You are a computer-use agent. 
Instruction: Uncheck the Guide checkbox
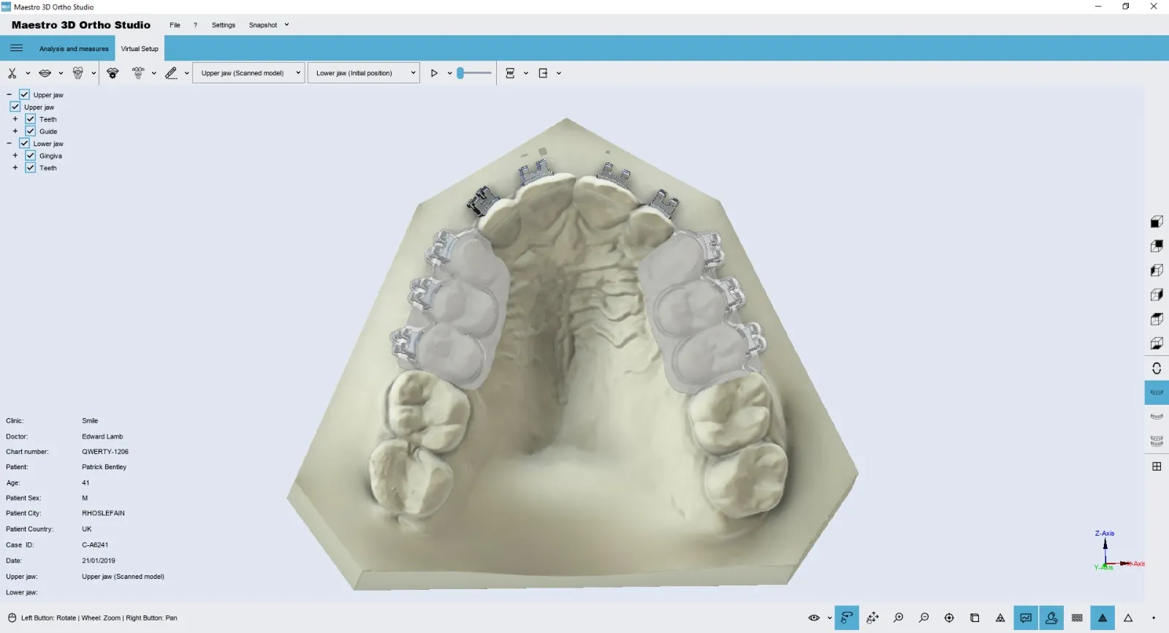point(31,132)
